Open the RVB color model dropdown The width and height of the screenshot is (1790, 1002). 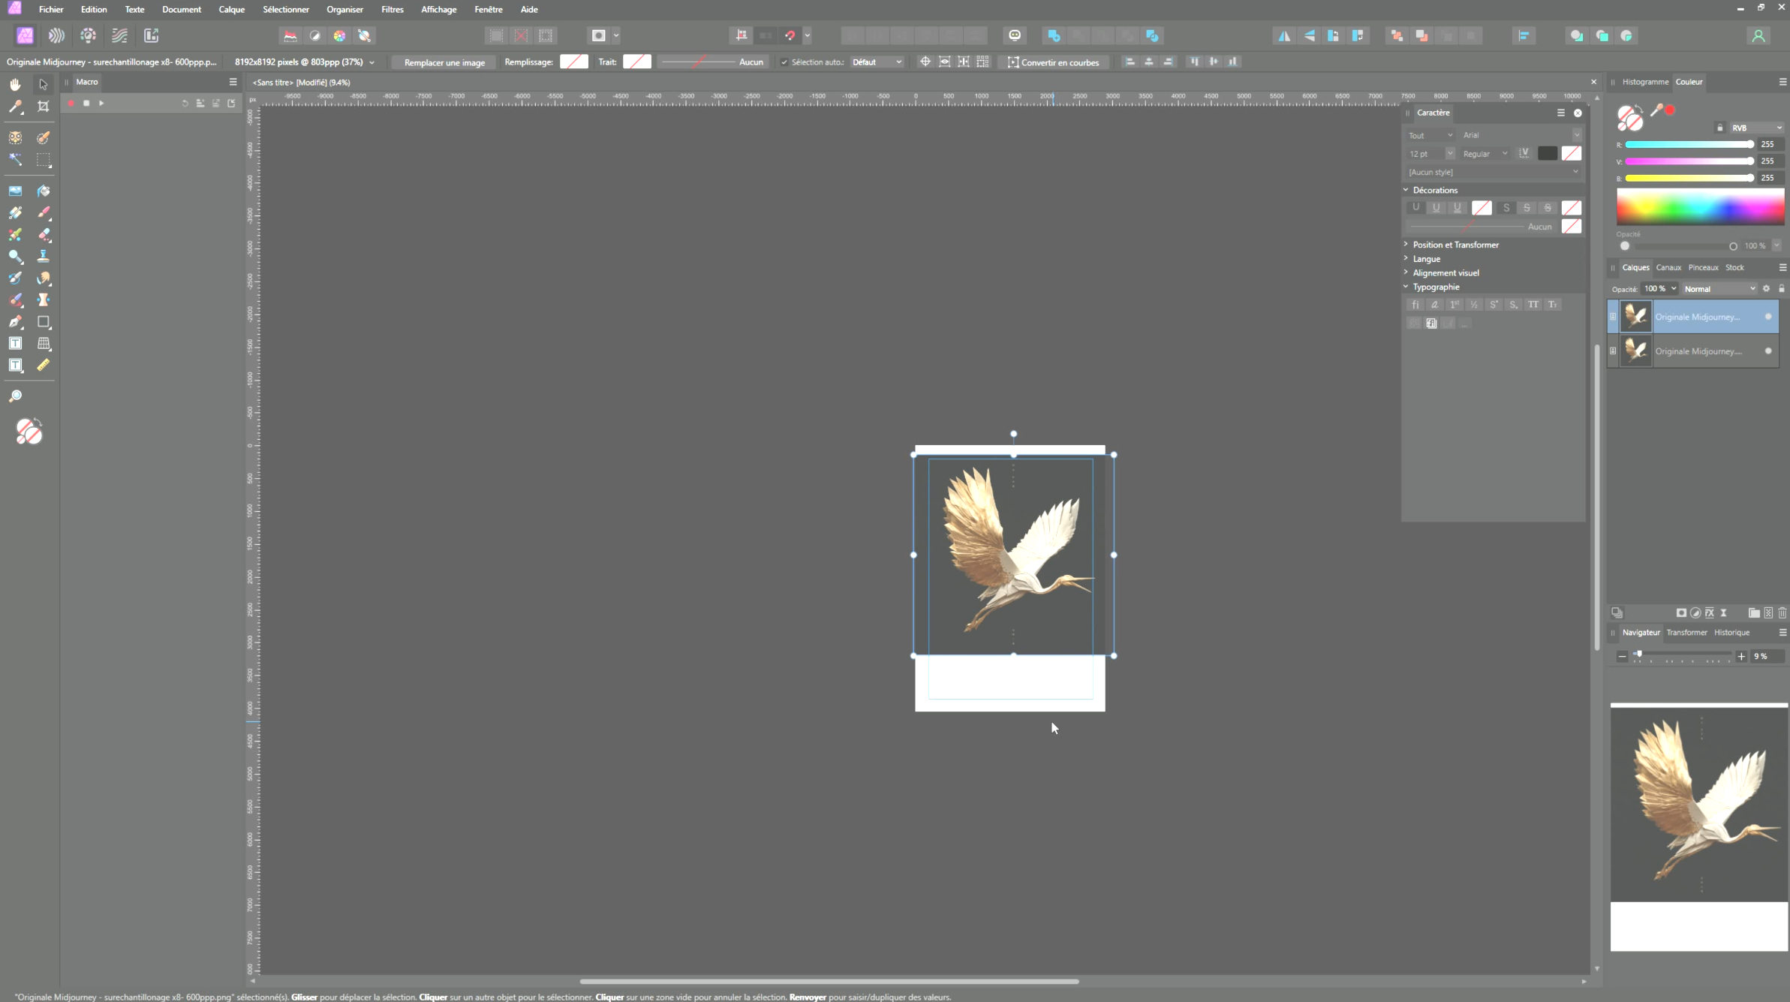pyautogui.click(x=1756, y=128)
